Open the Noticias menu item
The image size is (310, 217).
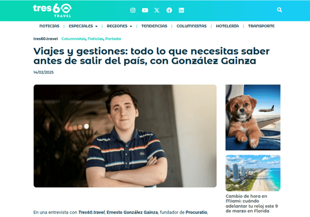49,26
